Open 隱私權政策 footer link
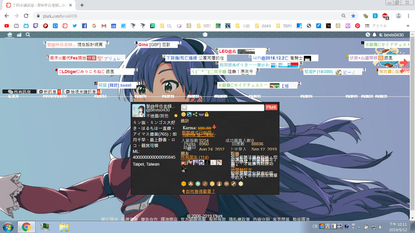 [239, 219]
